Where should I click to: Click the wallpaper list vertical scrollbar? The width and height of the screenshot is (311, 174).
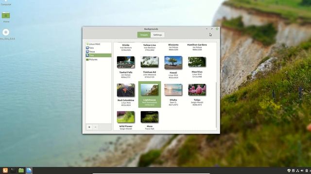pyautogui.click(x=216, y=105)
